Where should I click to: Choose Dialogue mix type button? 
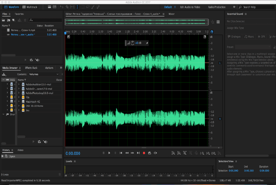234,37
